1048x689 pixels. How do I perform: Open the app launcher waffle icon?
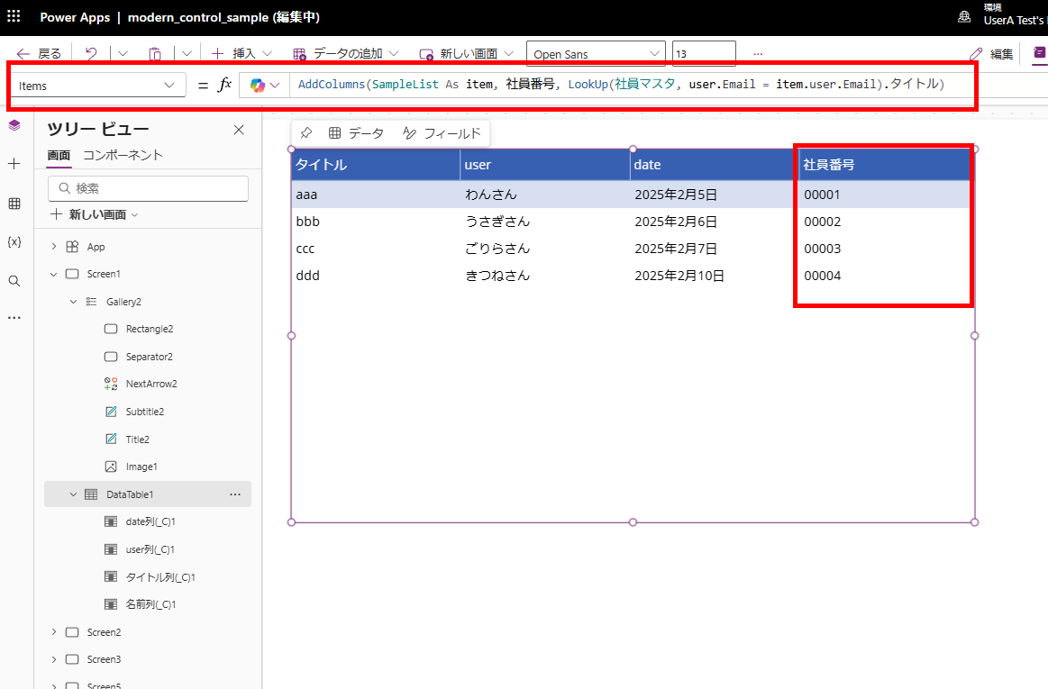(14, 16)
